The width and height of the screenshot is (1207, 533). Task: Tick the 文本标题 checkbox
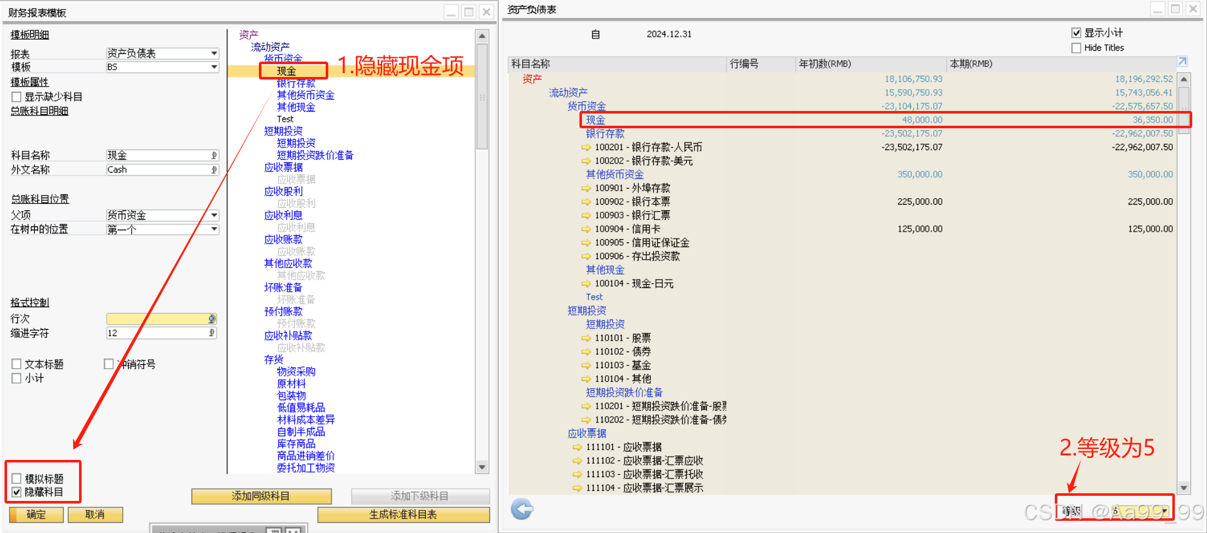pos(17,364)
